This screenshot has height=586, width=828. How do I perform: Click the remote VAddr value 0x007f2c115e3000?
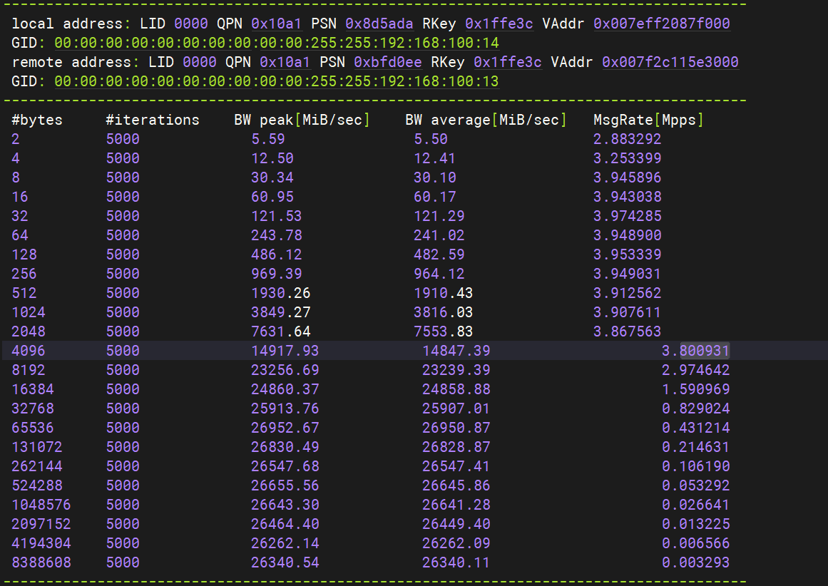tap(670, 62)
